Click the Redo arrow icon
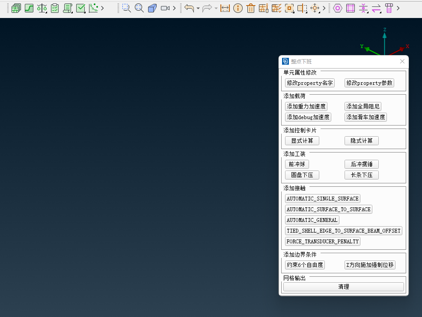This screenshot has height=317, width=422. click(207, 8)
